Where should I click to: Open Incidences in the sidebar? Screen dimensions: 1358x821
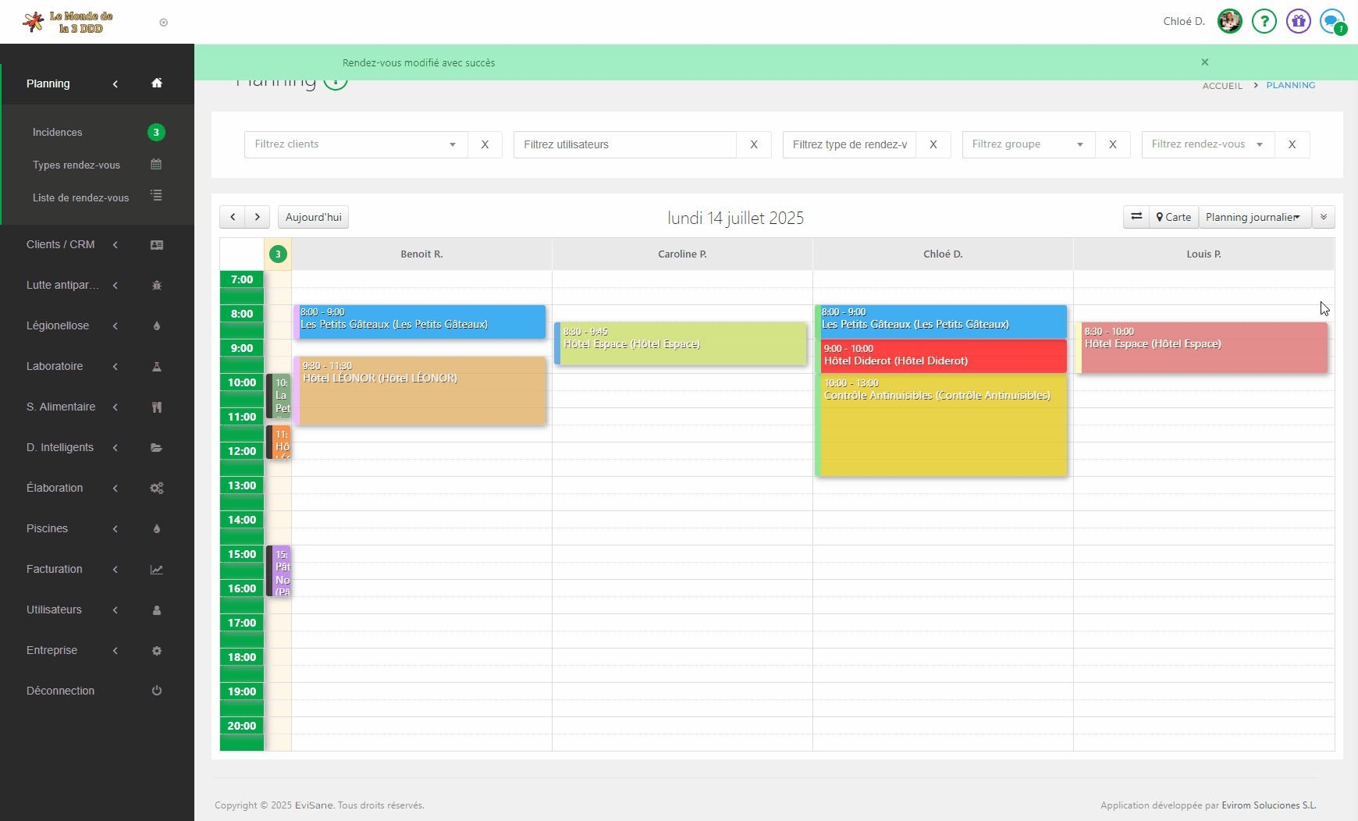pyautogui.click(x=58, y=133)
